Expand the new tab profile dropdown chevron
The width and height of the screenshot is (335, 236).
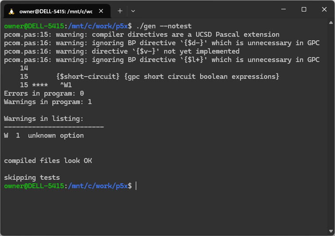(x=133, y=11)
